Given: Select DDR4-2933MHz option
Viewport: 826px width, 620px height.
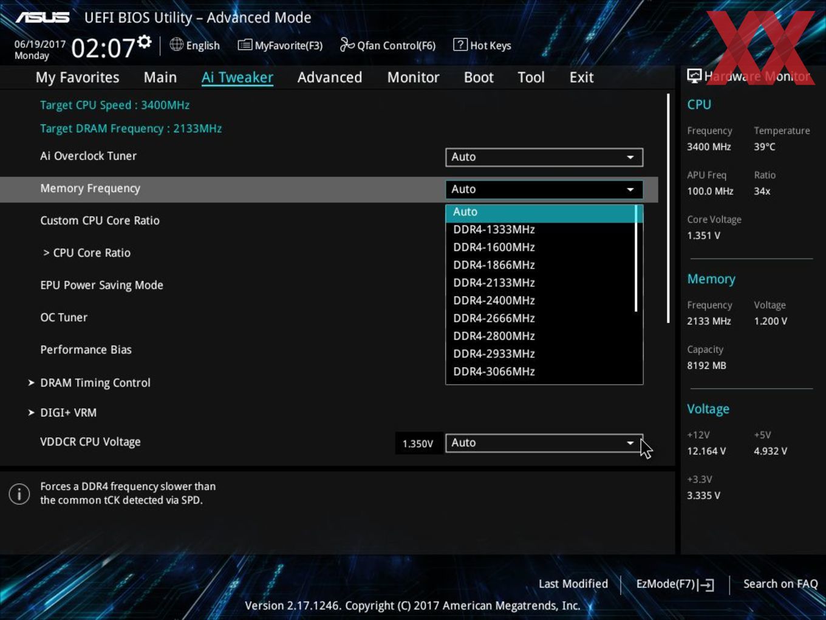Looking at the screenshot, I should (x=541, y=353).
